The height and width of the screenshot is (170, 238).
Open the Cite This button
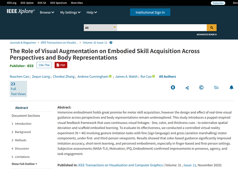pyautogui.click(x=44, y=65)
